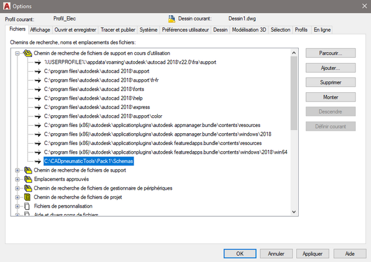Select featuredapps.bundle\contents\resources path
The image size is (371, 262).
pyautogui.click(x=153, y=144)
